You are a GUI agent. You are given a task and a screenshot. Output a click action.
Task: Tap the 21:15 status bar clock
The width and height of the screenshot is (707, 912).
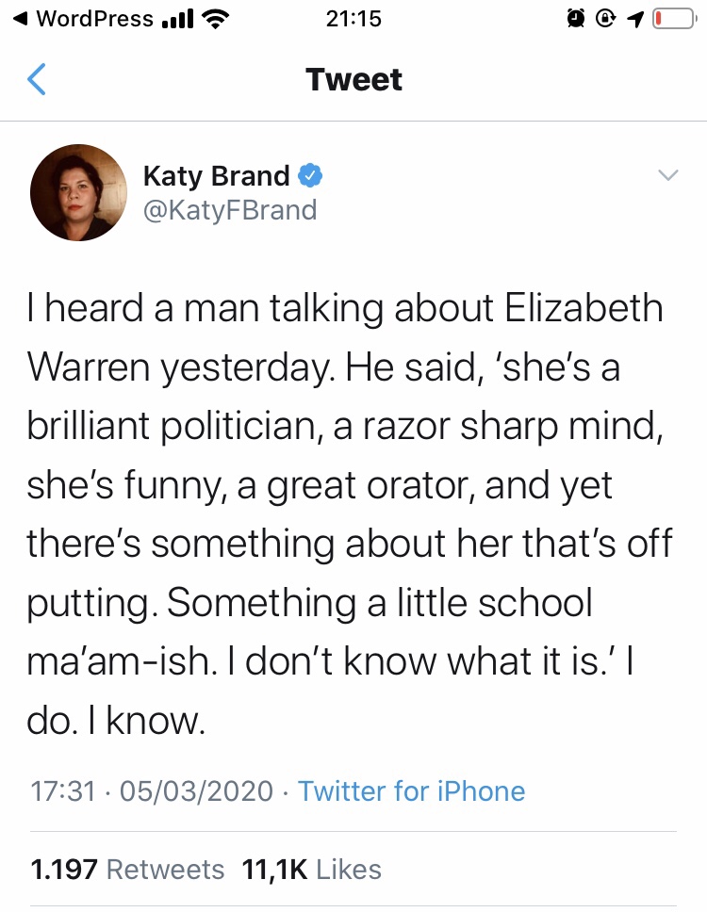(x=353, y=19)
